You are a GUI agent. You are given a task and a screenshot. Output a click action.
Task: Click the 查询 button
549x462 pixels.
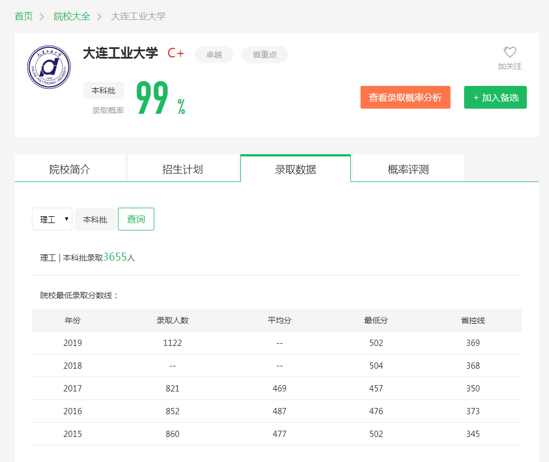tap(136, 219)
